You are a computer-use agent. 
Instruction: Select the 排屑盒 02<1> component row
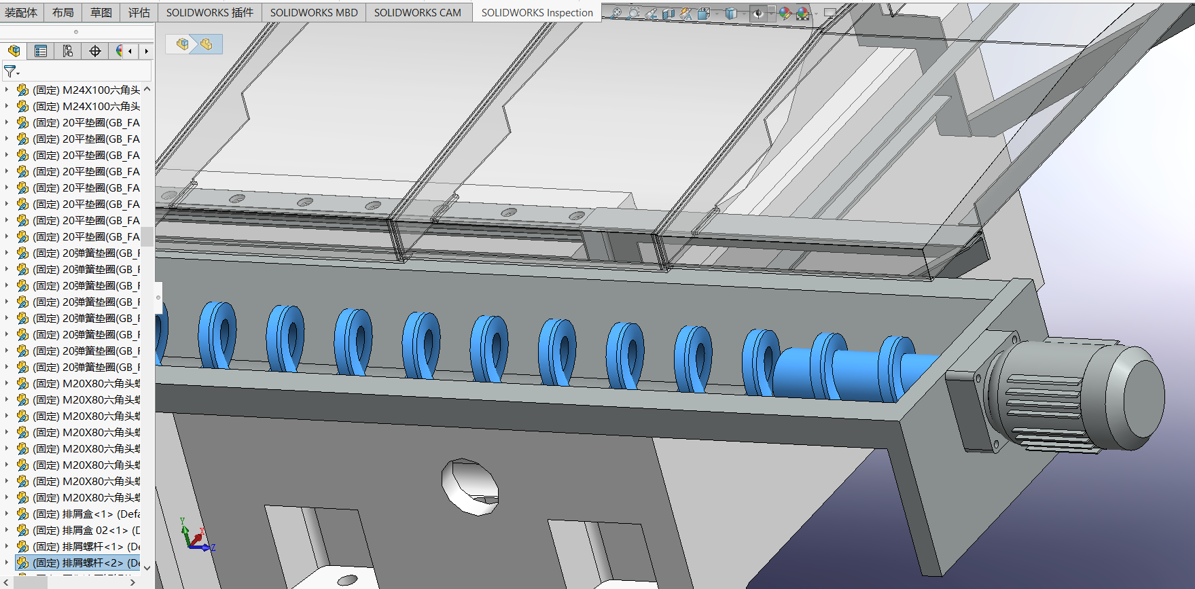pyautogui.click(x=77, y=530)
